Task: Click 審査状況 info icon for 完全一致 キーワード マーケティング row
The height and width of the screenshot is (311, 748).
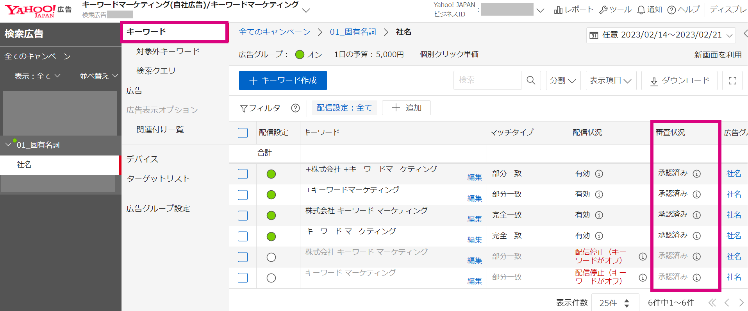Action: (697, 236)
